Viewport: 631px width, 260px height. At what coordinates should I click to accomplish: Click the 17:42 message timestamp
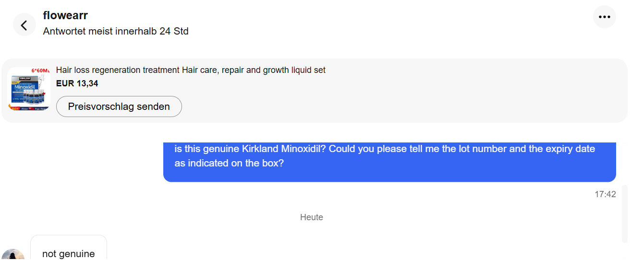605,194
